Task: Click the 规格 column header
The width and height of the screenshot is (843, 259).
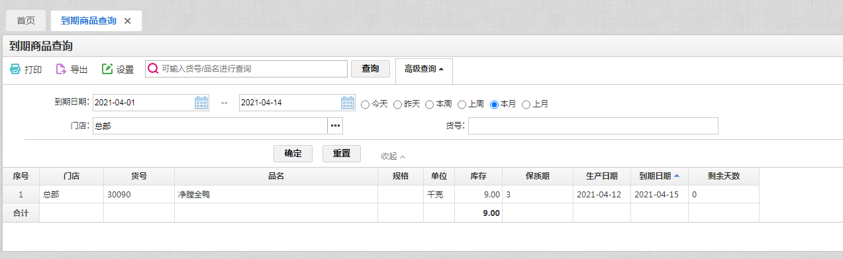Action: click(401, 176)
